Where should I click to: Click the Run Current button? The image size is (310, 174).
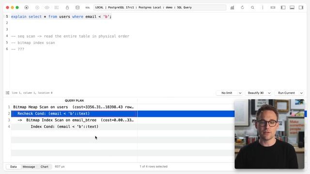(x=286, y=93)
